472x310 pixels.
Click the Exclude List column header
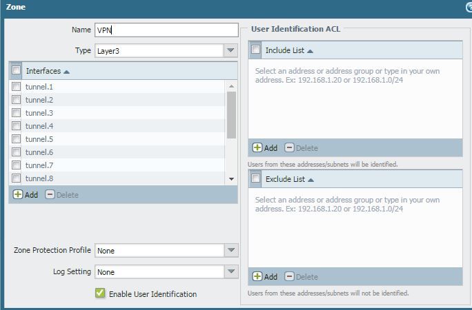click(285, 179)
